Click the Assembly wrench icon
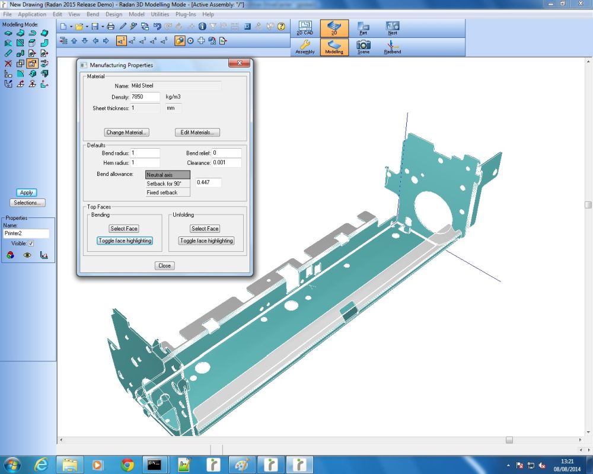The width and height of the screenshot is (593, 474). [305, 47]
